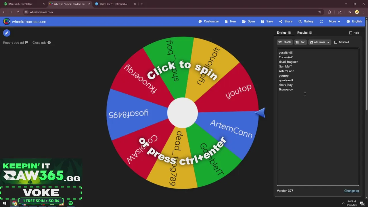The height and width of the screenshot is (207, 368).
Task: Open the Changelog link
Action: point(352,191)
